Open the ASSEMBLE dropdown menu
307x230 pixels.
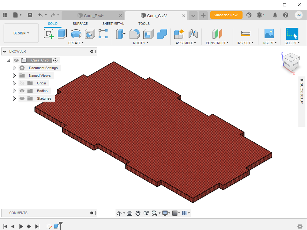[186, 43]
